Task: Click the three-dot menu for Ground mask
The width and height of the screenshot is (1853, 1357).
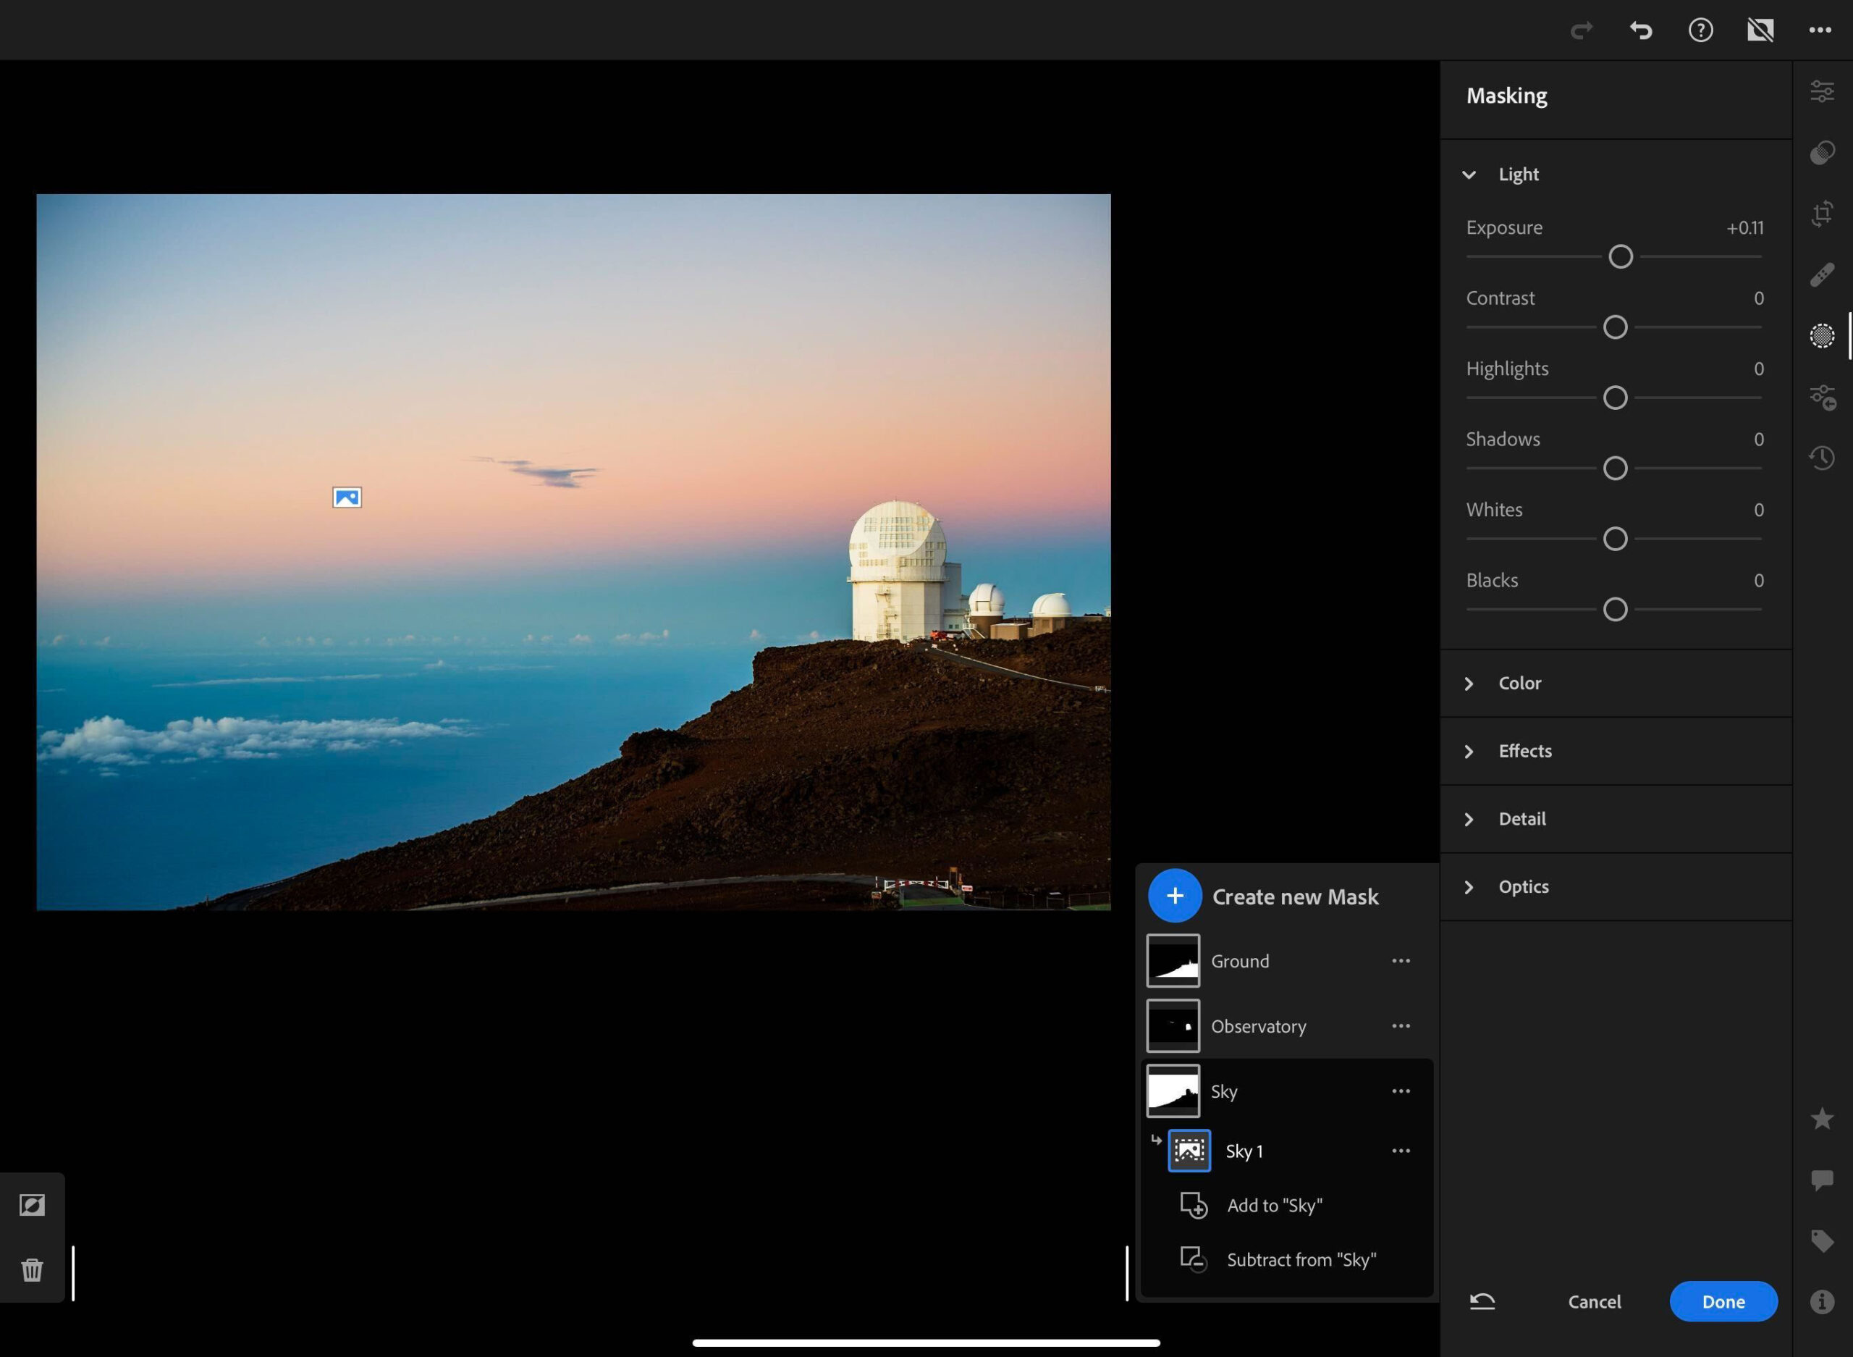Action: point(1400,960)
